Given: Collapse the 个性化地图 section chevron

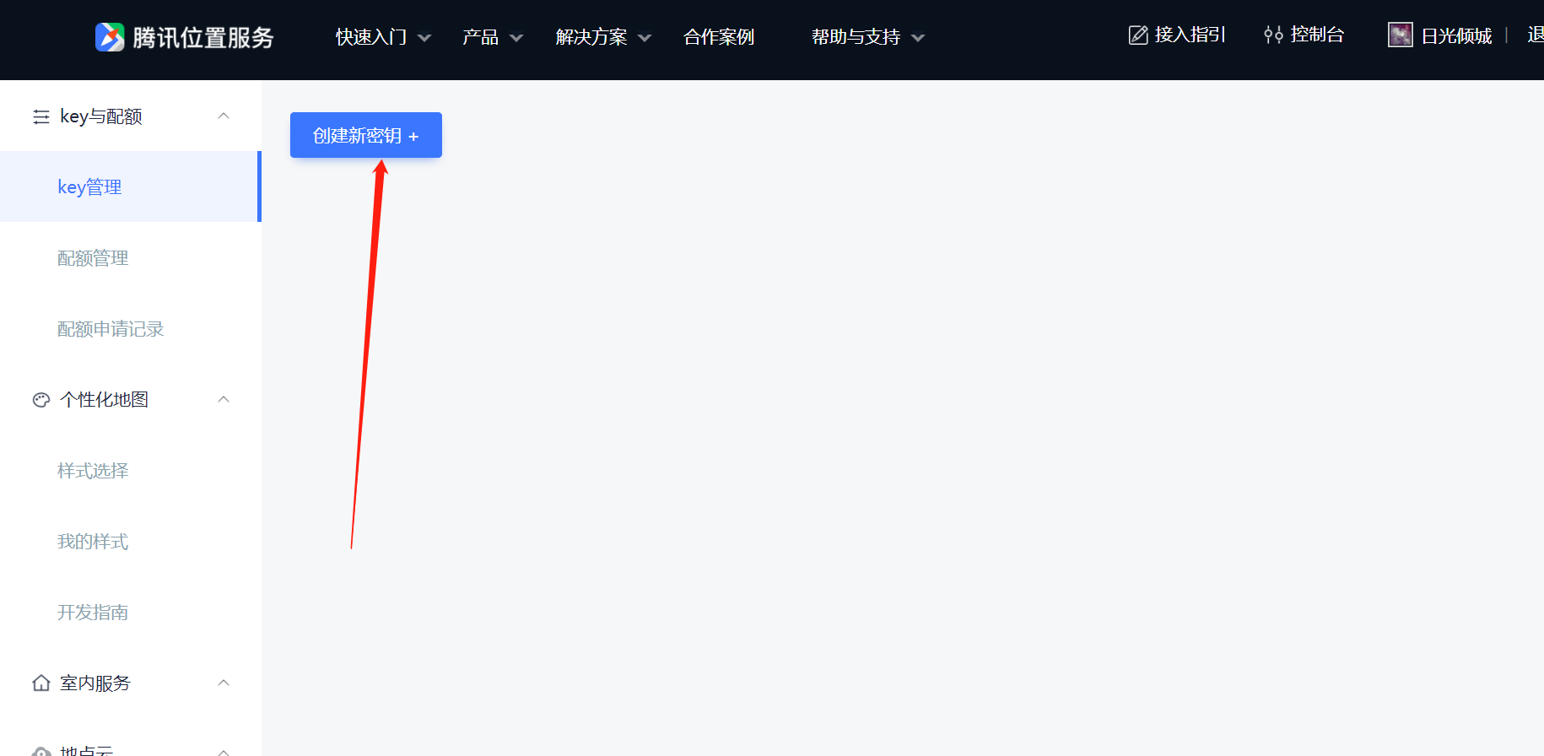Looking at the screenshot, I should [x=224, y=399].
